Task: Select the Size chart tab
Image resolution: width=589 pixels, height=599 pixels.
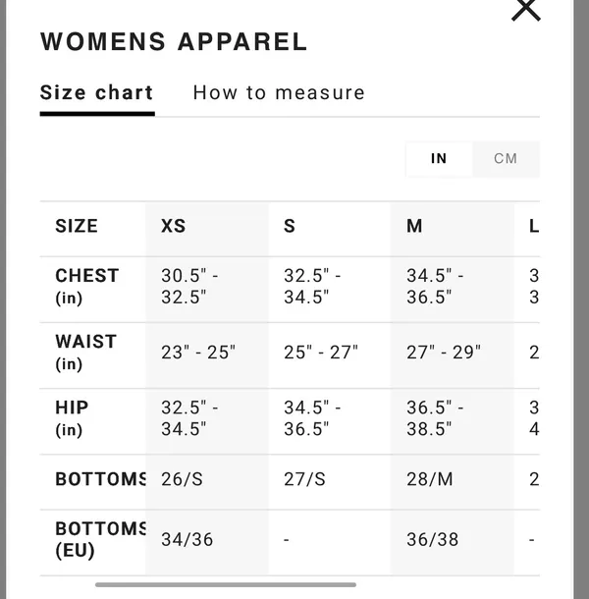Action: point(97,93)
